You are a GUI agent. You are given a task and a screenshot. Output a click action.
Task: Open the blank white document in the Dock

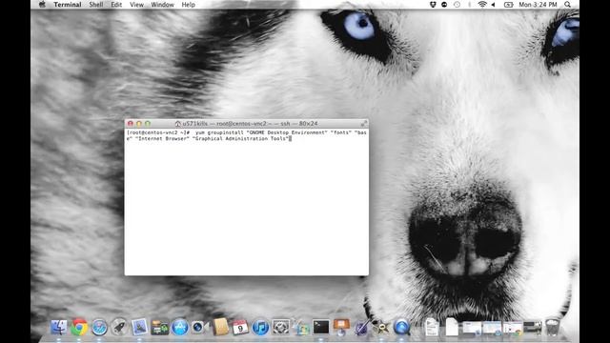(x=452, y=327)
